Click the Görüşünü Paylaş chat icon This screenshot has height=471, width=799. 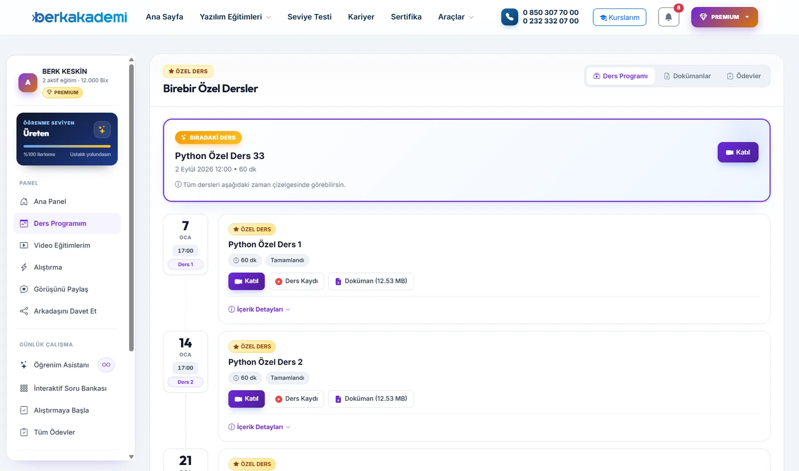coord(24,289)
